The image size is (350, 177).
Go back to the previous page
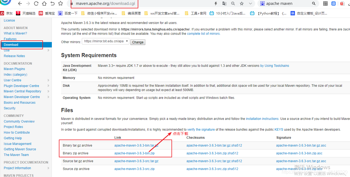click(x=20, y=4)
